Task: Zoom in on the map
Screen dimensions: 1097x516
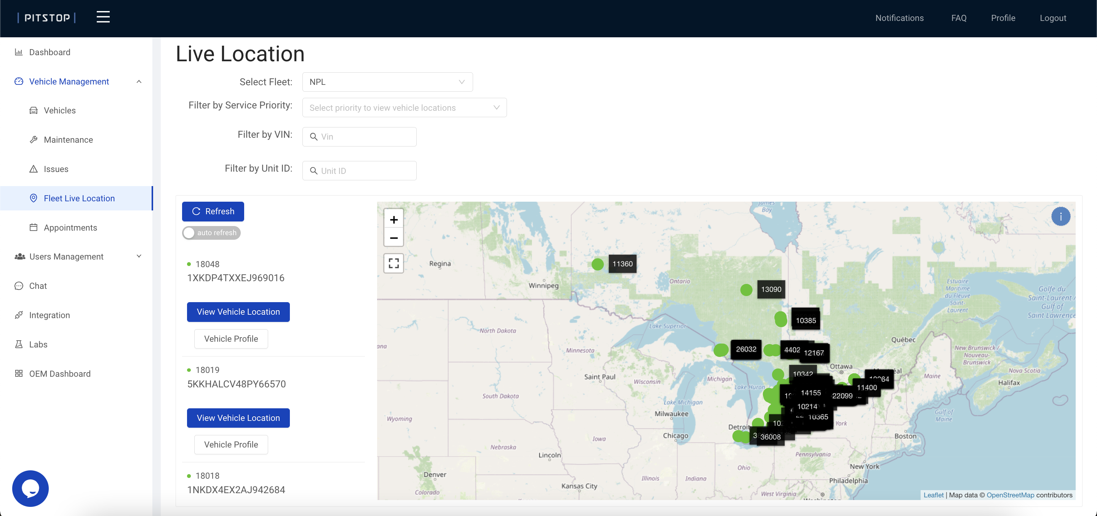Action: point(393,220)
